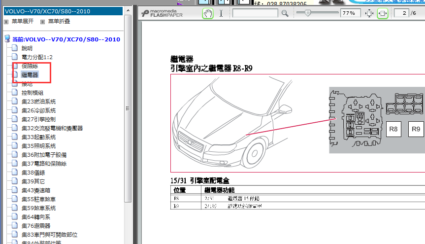Click the R8 relay box in diagram

point(393,129)
